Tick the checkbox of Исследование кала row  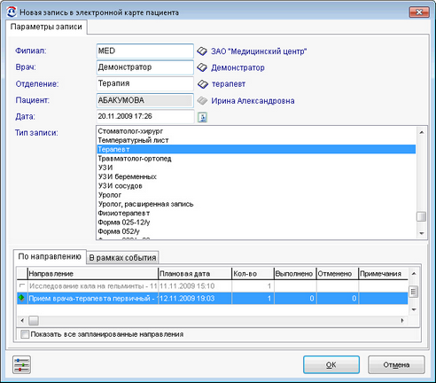[x=22, y=285]
